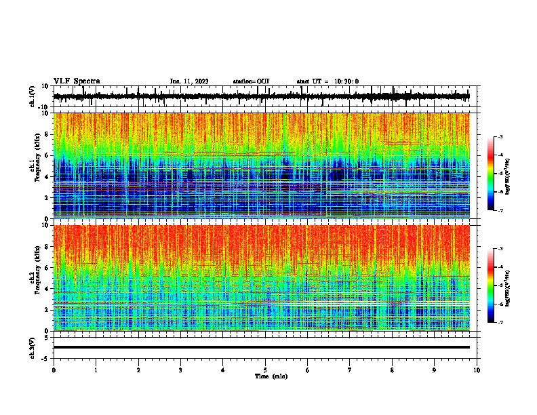This screenshot has height=415, width=537.
Task: Click the ch.1 voltage waveform trace
Action: [261, 96]
